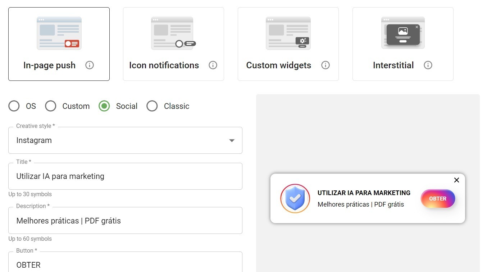Select the In-page push format icon
This screenshot has width=487, height=272.
(59, 33)
